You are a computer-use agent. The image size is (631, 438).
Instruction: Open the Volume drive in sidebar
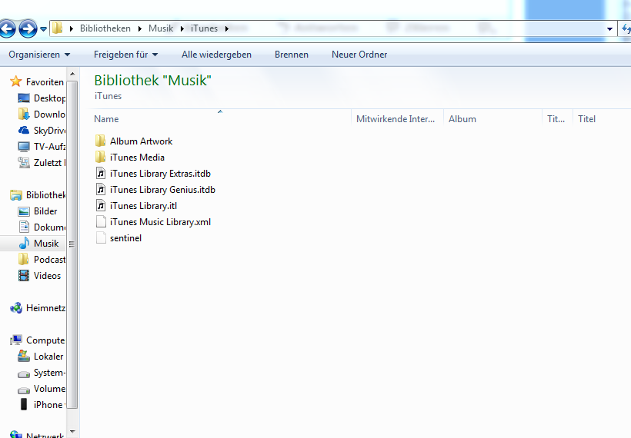tap(49, 389)
